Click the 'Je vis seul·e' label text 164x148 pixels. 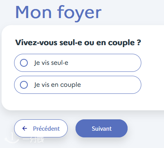tap(51, 63)
